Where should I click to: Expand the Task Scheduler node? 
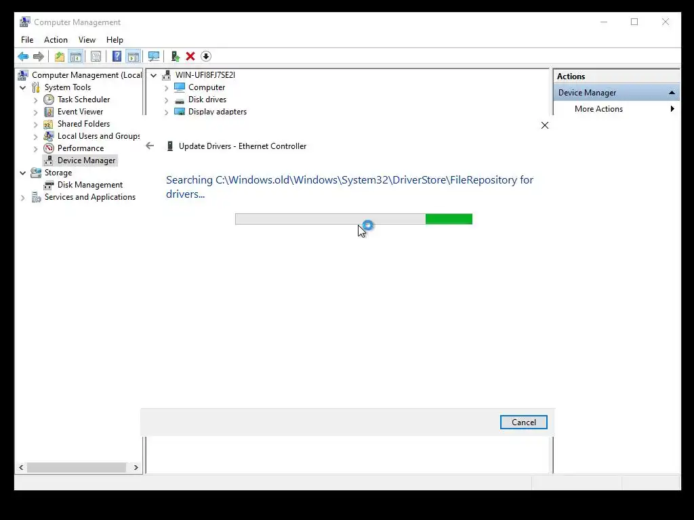(x=36, y=100)
